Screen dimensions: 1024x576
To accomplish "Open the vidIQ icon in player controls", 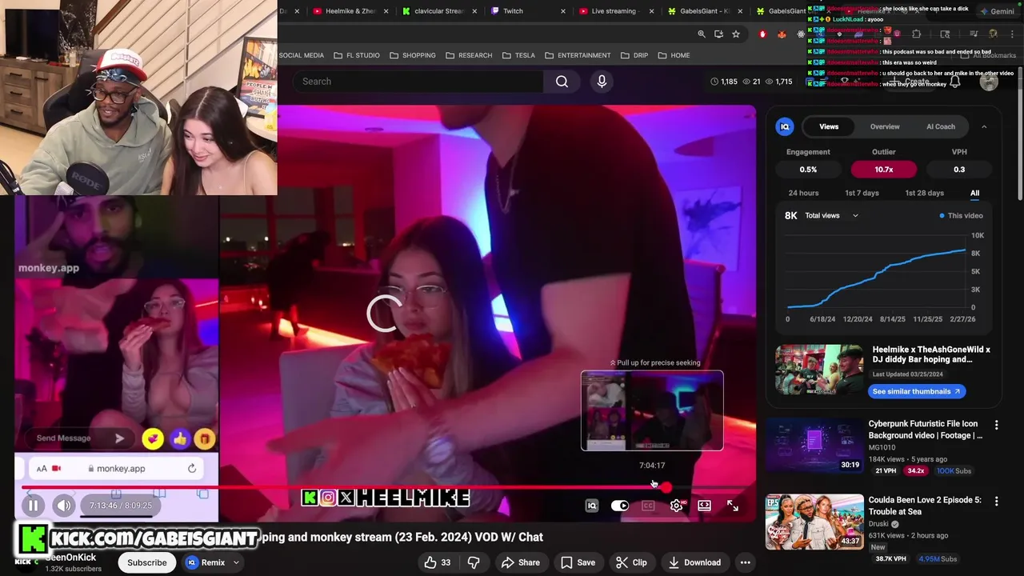I will click(x=592, y=506).
